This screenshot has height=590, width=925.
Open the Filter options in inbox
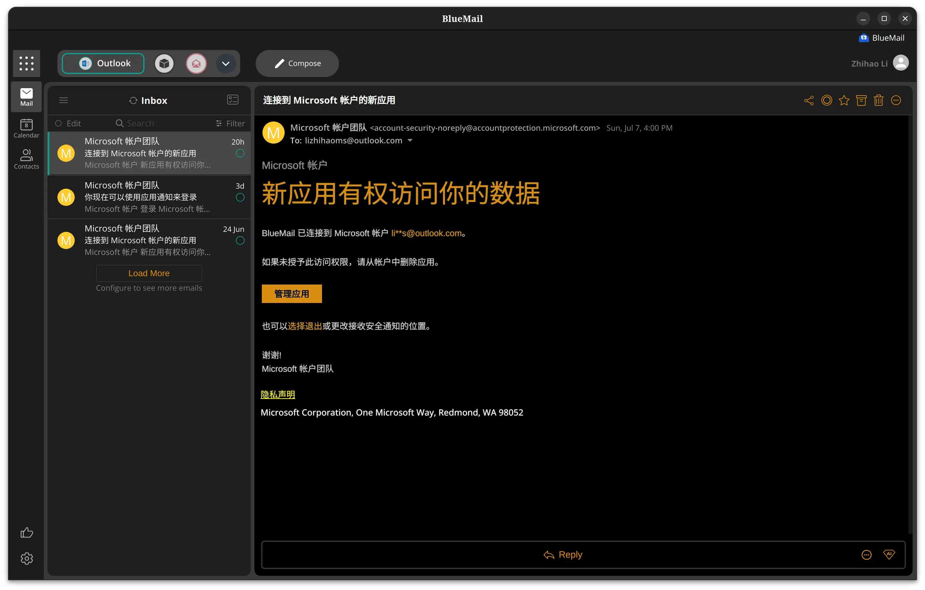coord(230,124)
